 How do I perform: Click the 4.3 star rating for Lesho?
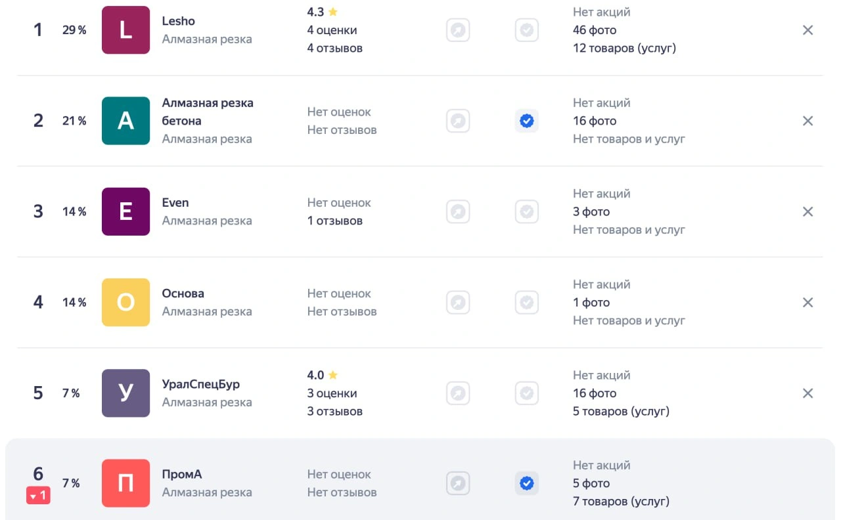322,12
